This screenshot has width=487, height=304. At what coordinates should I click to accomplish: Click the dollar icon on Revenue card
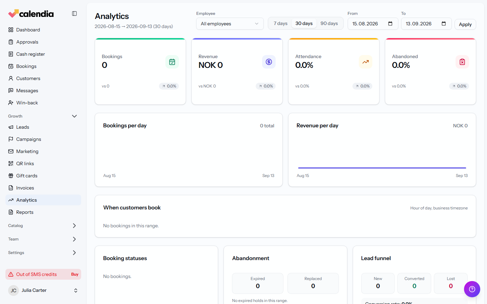tap(269, 62)
